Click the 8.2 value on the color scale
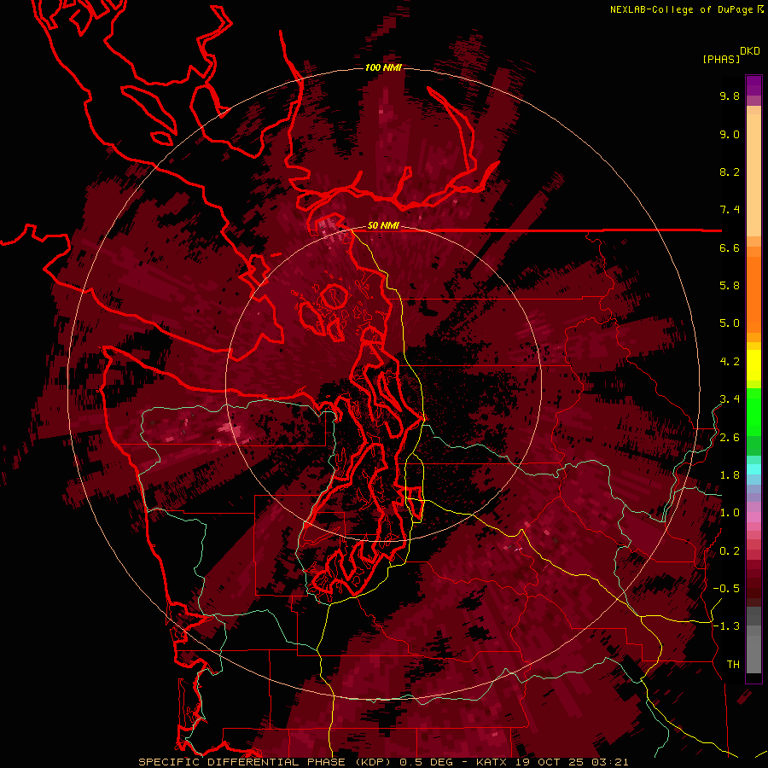Screen dimensions: 768x768 pyautogui.click(x=730, y=172)
